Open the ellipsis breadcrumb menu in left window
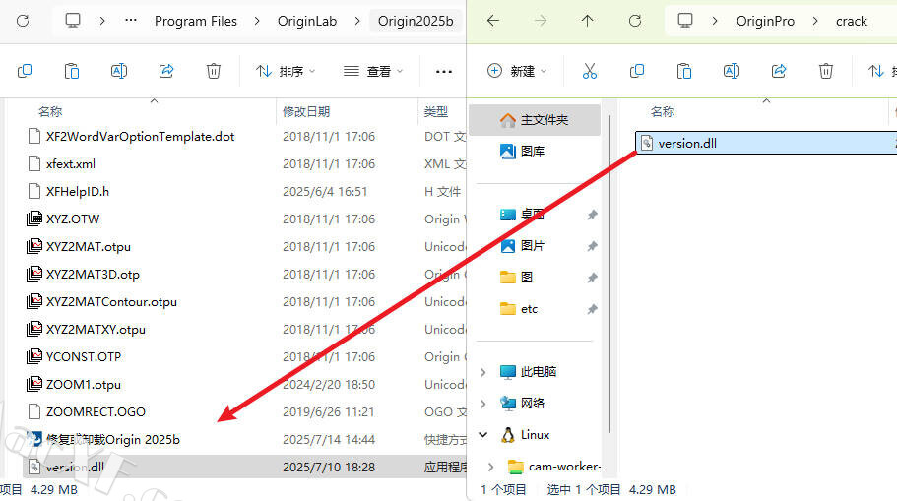Viewport: 897px width, 501px height. point(130,21)
